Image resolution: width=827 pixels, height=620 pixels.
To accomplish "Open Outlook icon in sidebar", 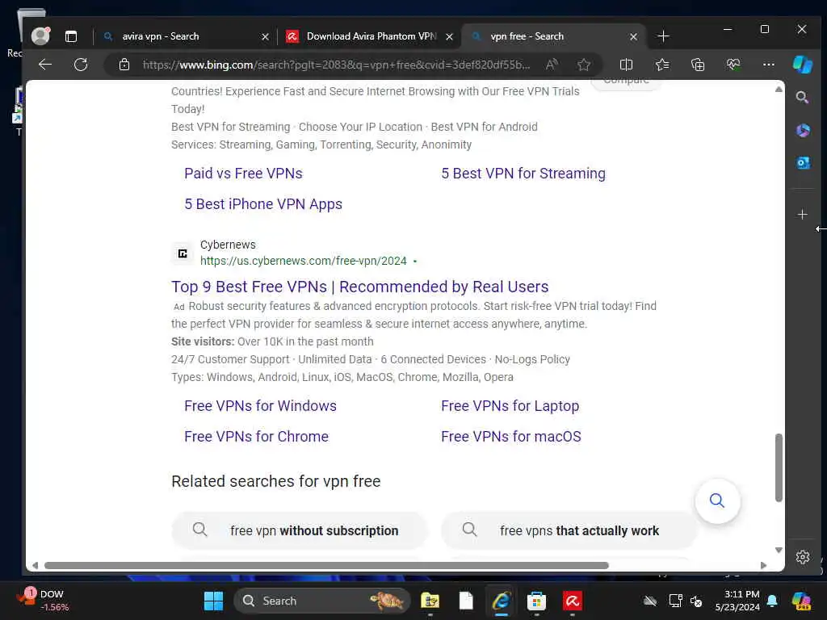I will pyautogui.click(x=803, y=162).
